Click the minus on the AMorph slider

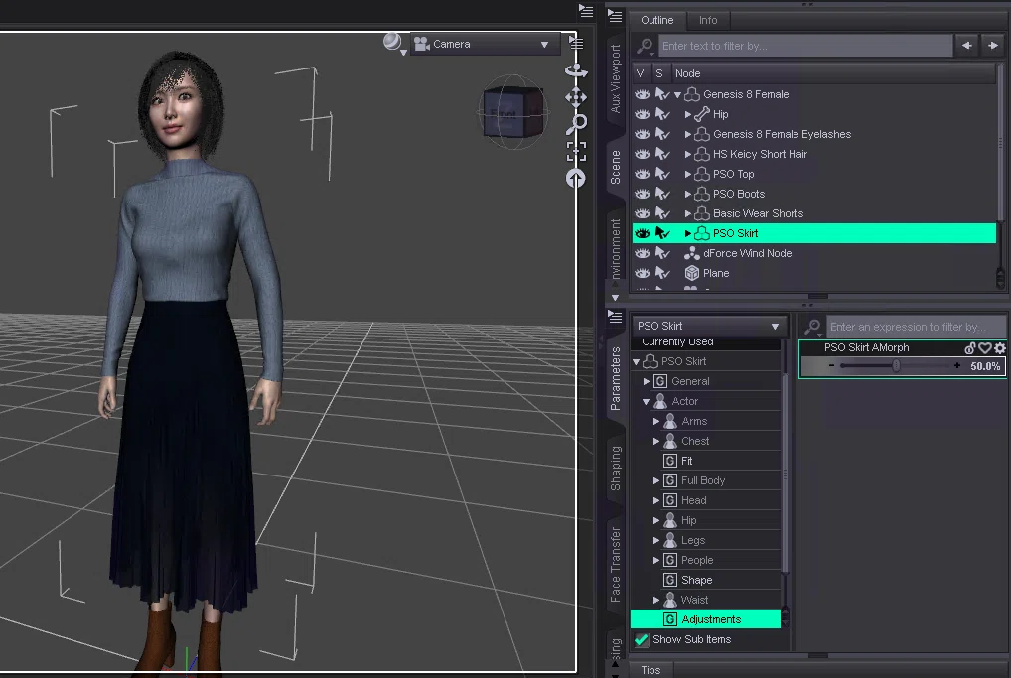(832, 365)
